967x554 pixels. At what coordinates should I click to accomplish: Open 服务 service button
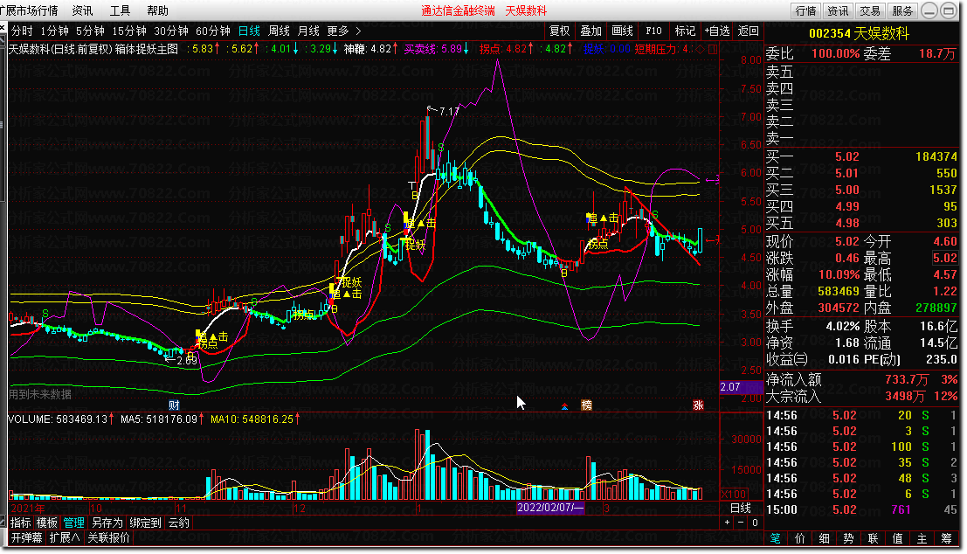(x=901, y=10)
